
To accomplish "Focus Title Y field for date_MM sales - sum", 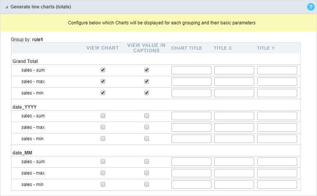I will tap(277, 162).
